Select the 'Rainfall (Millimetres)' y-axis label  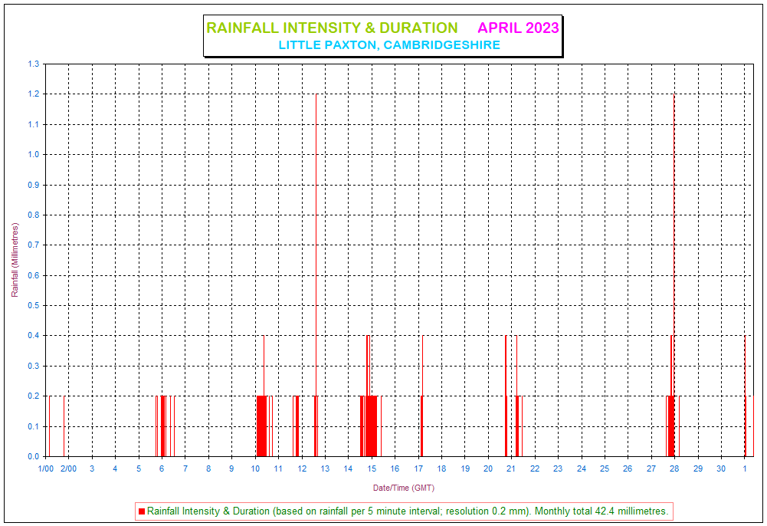[x=15, y=260]
